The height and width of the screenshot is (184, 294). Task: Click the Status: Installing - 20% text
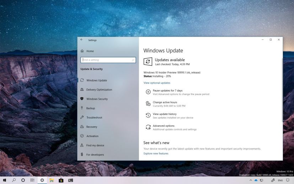coord(157,76)
